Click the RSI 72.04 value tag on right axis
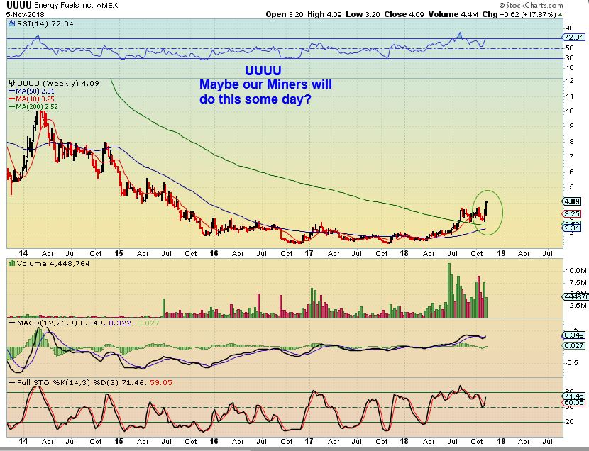 point(573,37)
